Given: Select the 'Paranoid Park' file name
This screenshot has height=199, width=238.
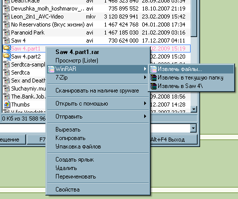Looking at the screenshot, I should click(28, 32).
